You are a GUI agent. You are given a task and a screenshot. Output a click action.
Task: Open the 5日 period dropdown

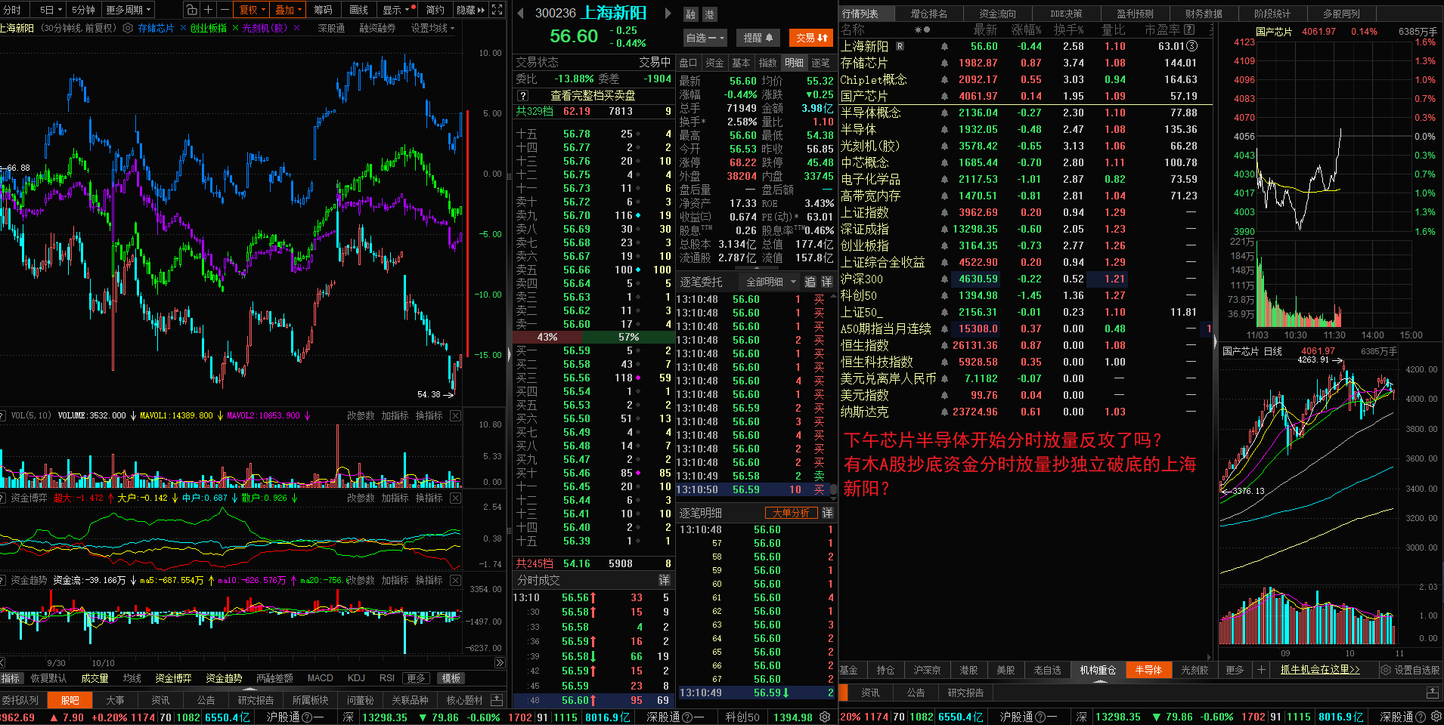[51, 10]
